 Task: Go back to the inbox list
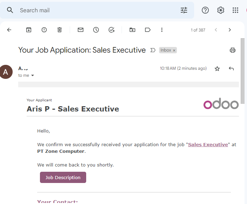pyautogui.click(x=9, y=30)
